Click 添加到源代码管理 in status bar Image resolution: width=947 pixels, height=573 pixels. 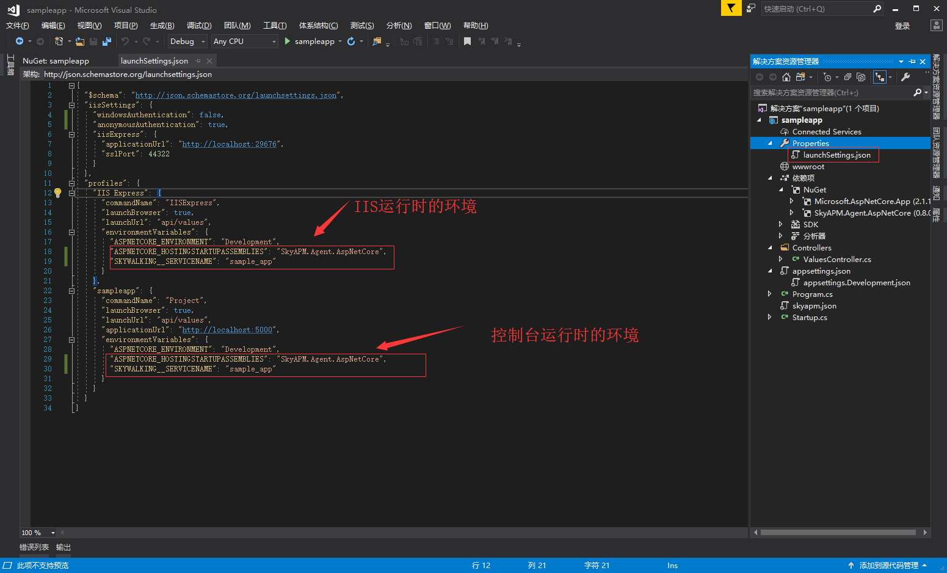click(888, 565)
